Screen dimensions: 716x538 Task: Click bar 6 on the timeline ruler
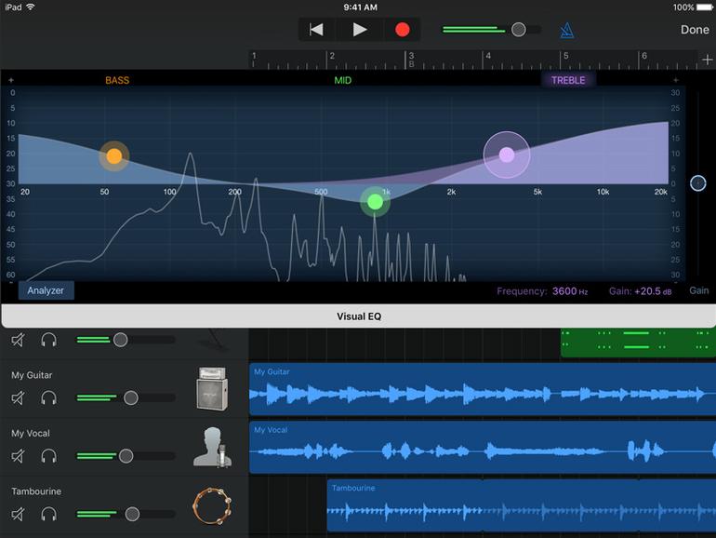pos(644,56)
